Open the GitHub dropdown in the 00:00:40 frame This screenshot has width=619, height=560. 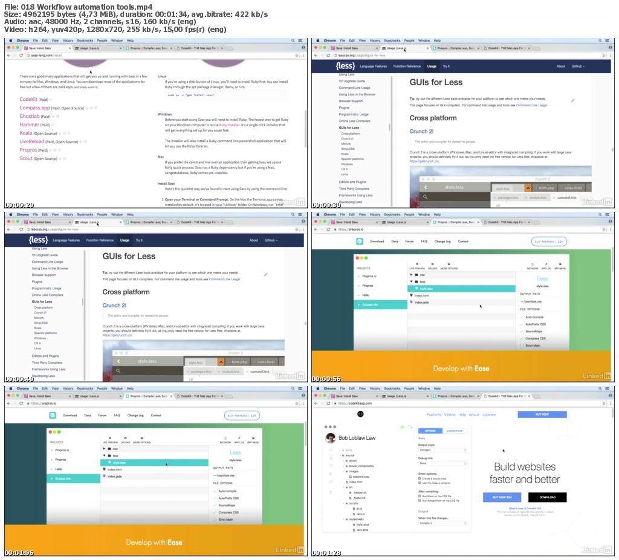pyautogui.click(x=271, y=240)
